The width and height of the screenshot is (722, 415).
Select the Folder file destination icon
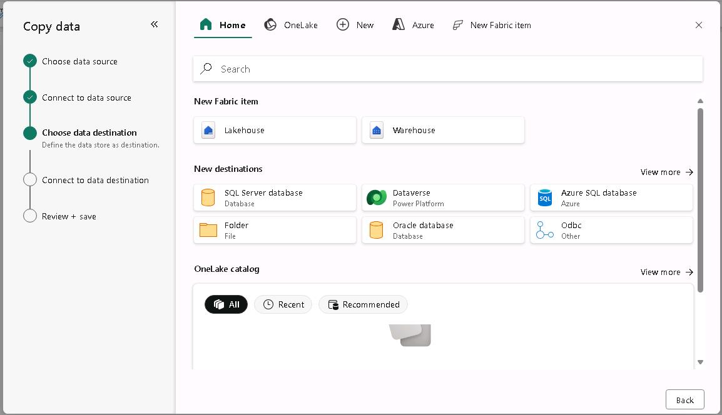tap(208, 231)
